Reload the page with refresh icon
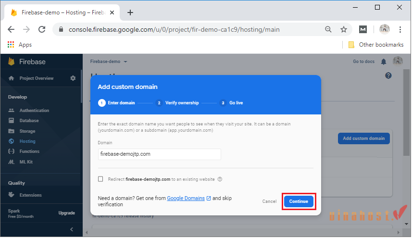 [42, 29]
